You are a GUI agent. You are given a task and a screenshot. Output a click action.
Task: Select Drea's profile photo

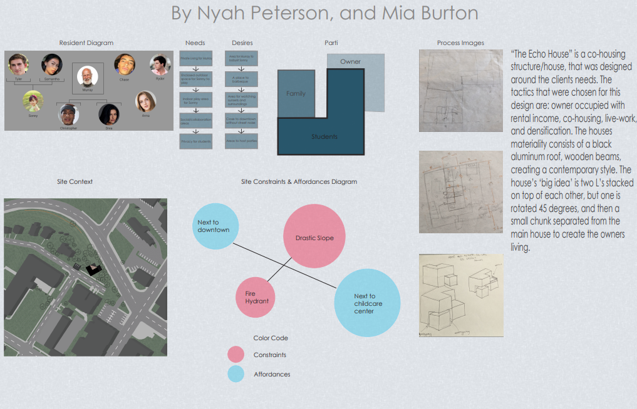[108, 114]
